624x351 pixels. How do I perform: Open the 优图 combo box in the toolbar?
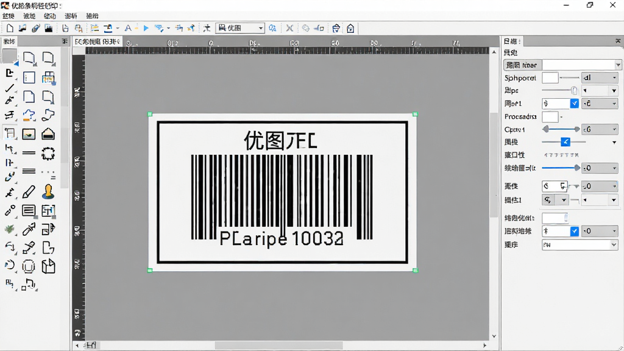pos(240,28)
